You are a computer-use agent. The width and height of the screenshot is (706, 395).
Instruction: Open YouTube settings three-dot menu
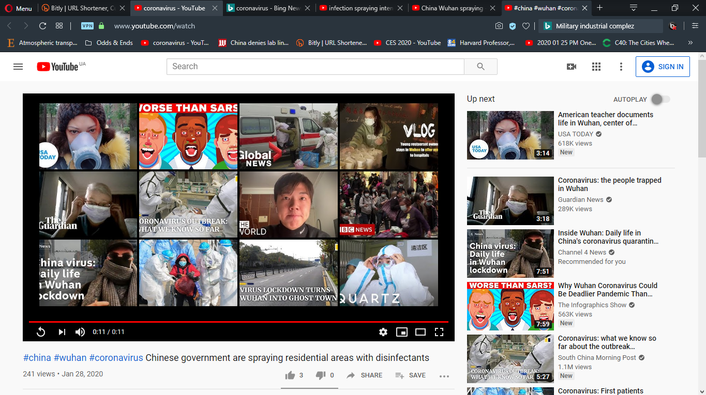[x=621, y=67]
